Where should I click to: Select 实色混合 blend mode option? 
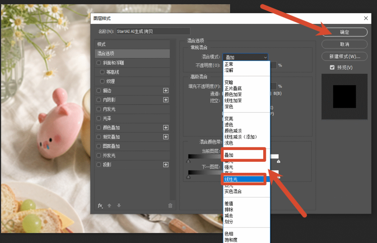(233, 192)
